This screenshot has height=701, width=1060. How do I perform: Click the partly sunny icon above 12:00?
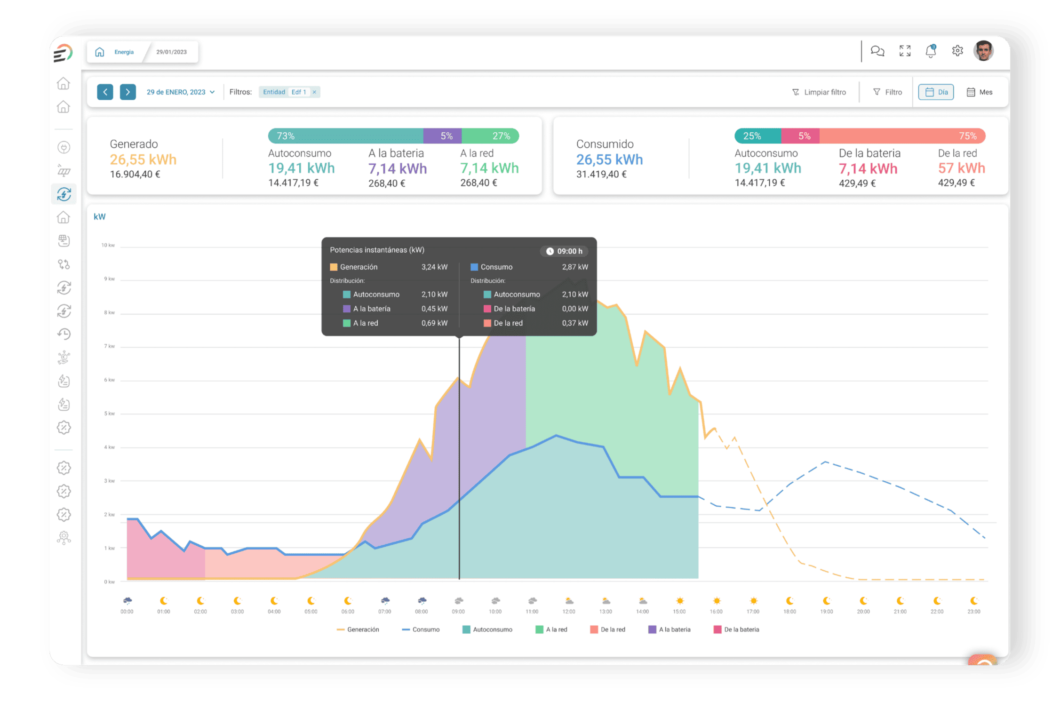coord(569,601)
